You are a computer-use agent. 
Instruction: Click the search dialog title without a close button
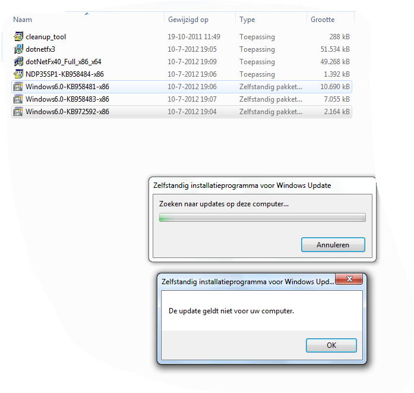[242, 186]
